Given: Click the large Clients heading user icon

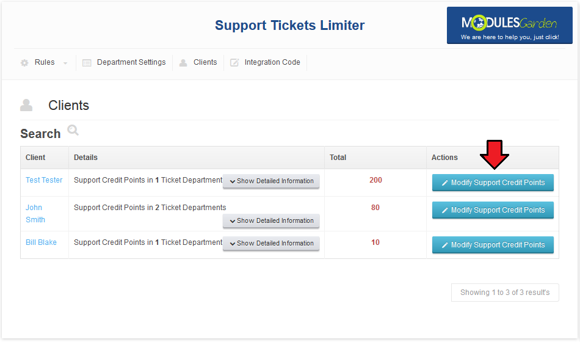Looking at the screenshot, I should (x=26, y=105).
